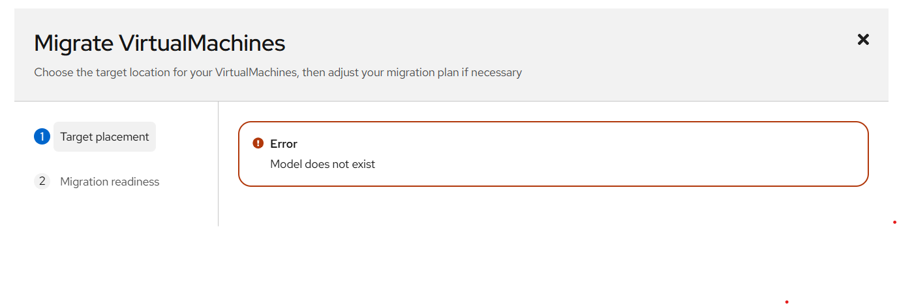This screenshot has height=304, width=897.
Task: Select the Target placement wizard step
Action: 104,137
